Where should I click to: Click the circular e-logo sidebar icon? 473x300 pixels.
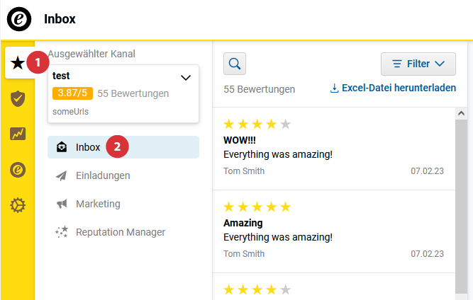click(18, 170)
